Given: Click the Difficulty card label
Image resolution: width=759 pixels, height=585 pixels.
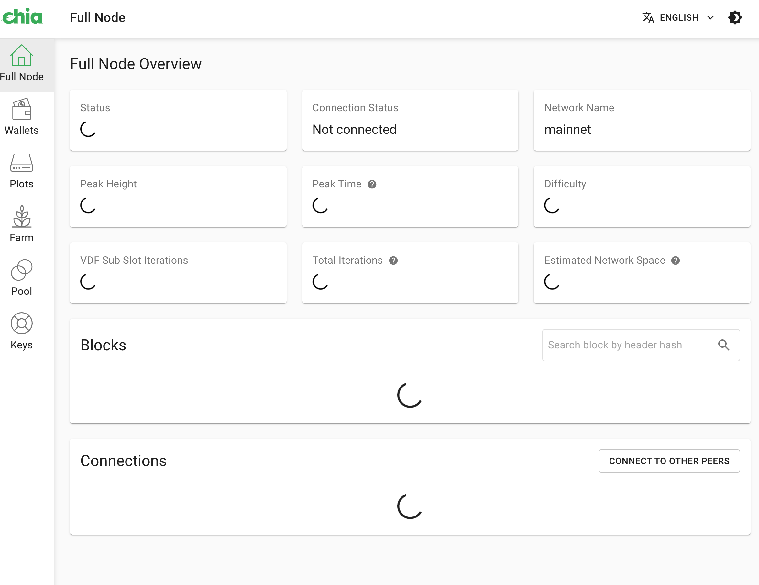Looking at the screenshot, I should click(x=566, y=184).
